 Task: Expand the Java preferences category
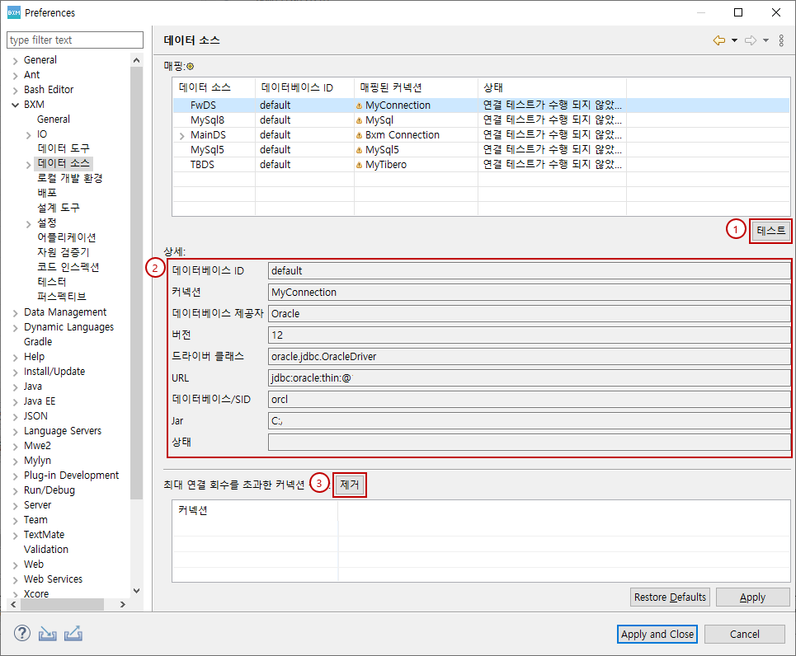pyautogui.click(x=15, y=387)
